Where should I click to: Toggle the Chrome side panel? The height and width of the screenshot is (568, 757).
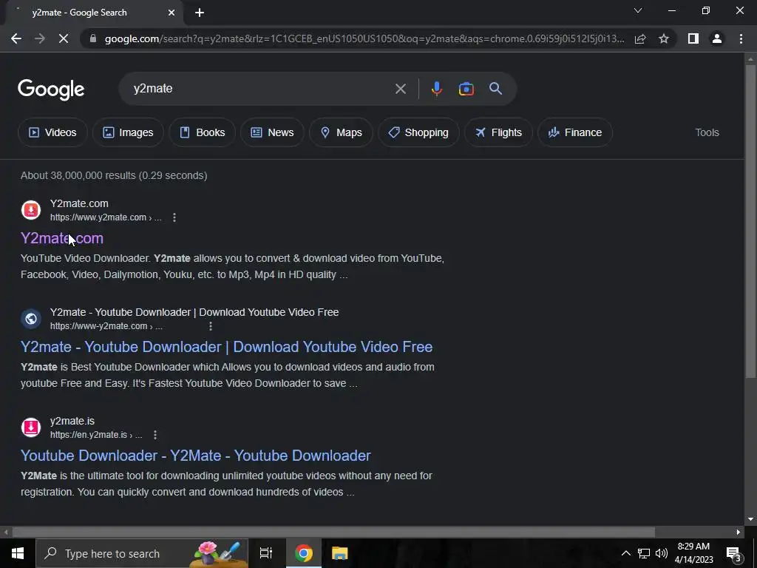coord(693,38)
